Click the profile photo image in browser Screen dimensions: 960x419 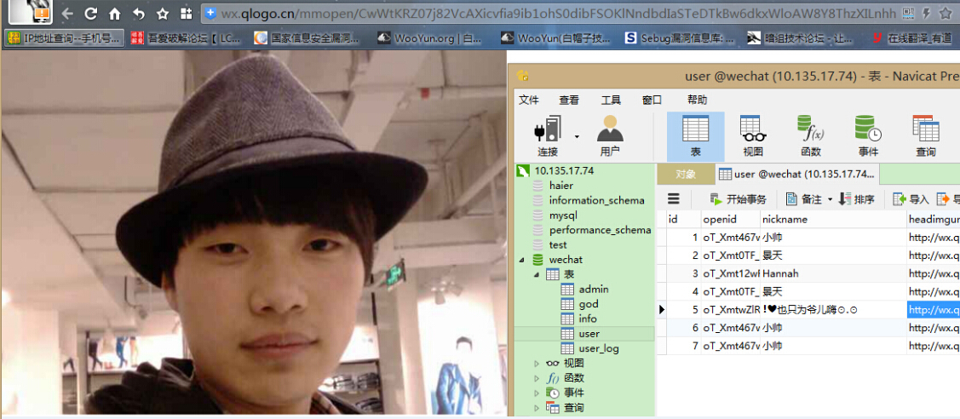tap(254, 233)
